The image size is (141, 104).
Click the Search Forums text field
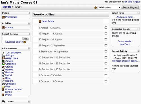(12, 38)
